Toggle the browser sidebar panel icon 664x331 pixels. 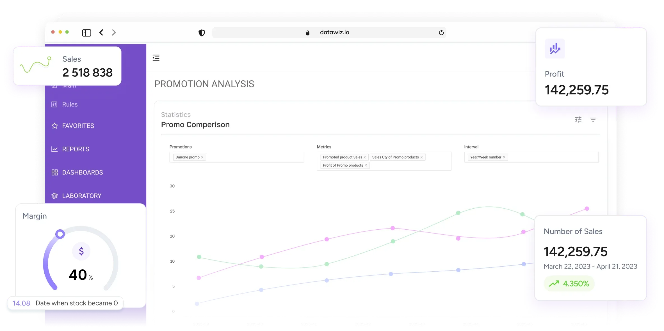point(86,33)
